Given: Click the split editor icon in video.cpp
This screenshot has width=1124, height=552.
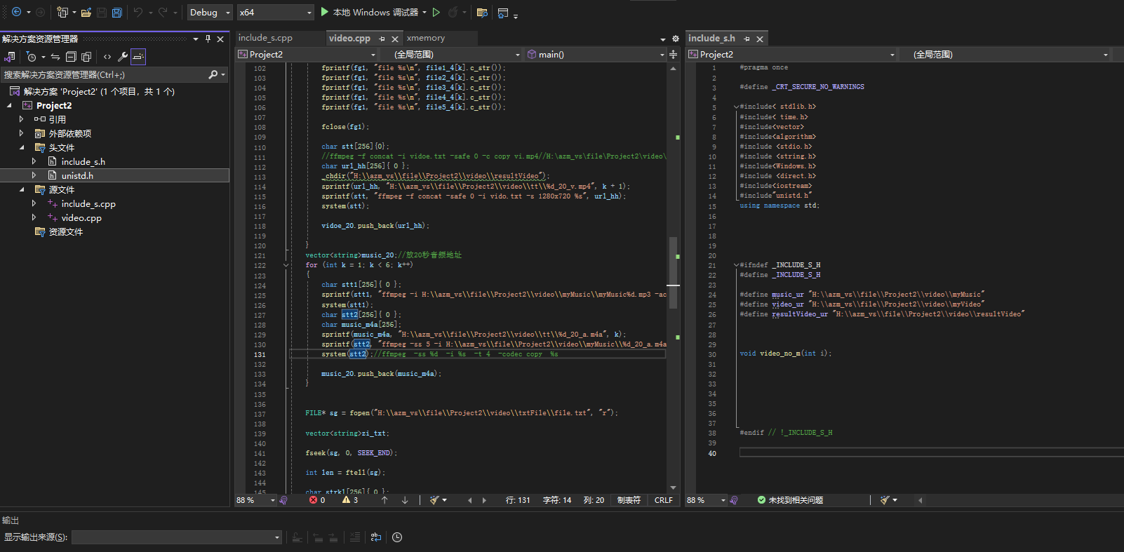Looking at the screenshot, I should coord(674,55).
